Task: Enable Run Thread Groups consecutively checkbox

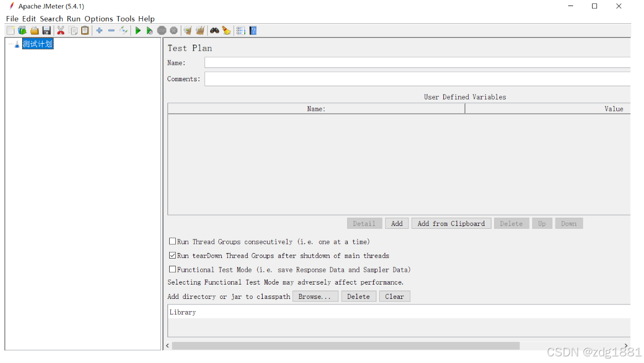Action: click(x=172, y=241)
